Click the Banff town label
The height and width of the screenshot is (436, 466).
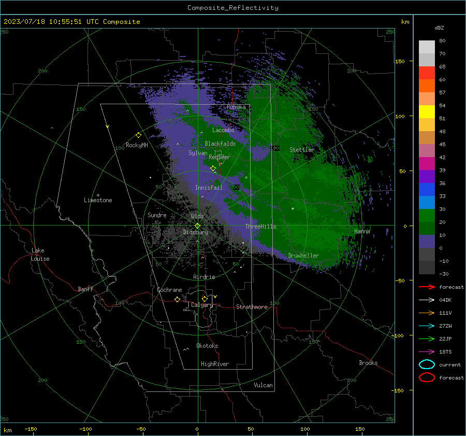[85, 289]
